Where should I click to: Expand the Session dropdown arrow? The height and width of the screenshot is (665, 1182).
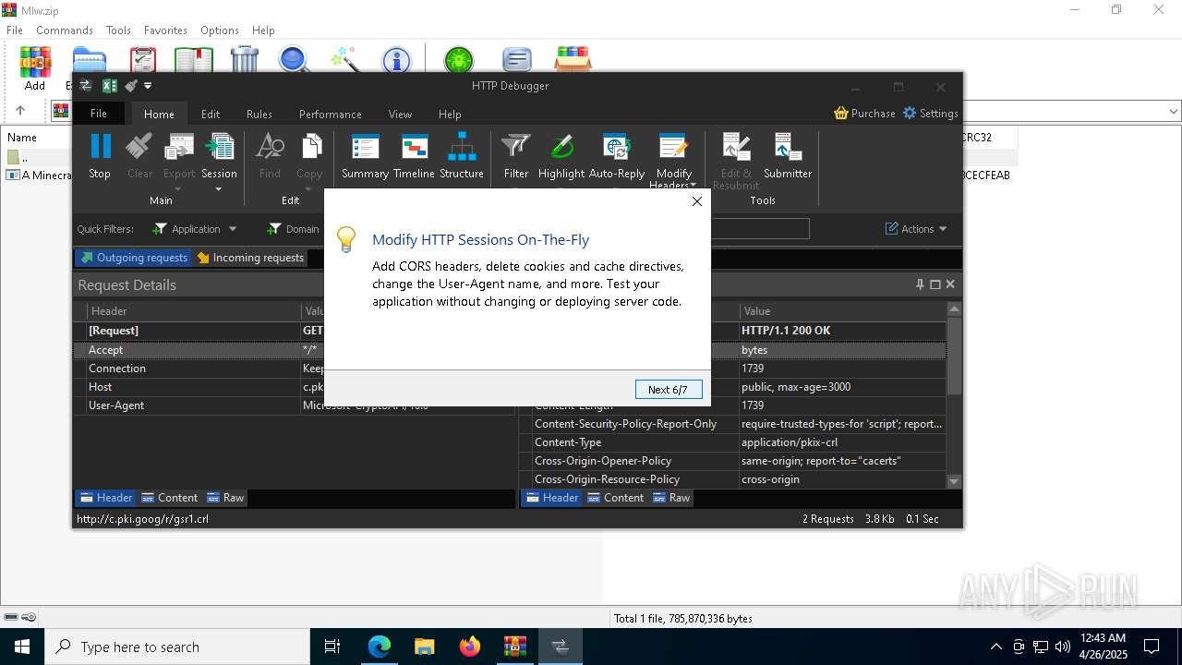coord(219,189)
